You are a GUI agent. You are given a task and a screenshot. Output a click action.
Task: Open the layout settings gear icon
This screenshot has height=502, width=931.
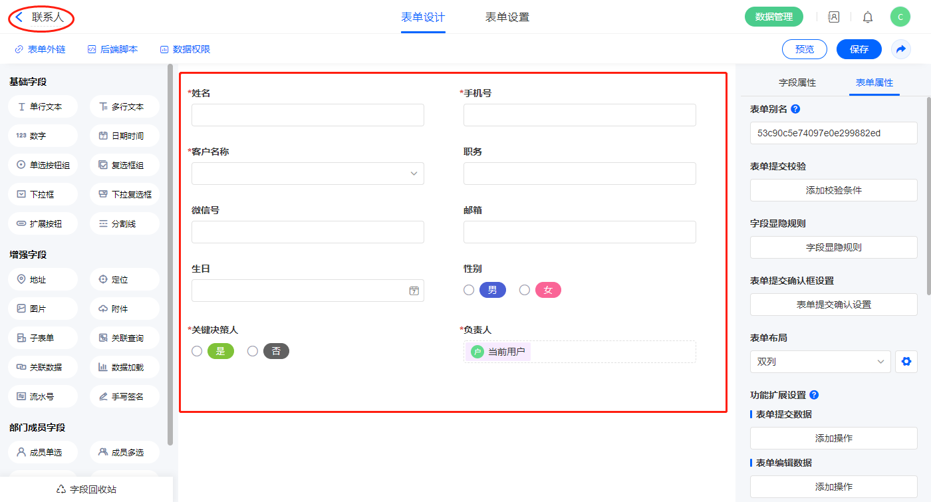click(x=905, y=362)
